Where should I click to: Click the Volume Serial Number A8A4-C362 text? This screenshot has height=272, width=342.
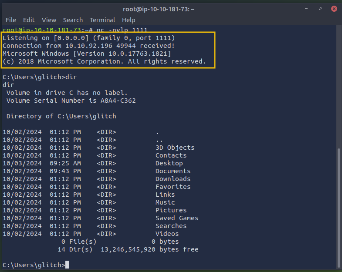tap(71, 101)
